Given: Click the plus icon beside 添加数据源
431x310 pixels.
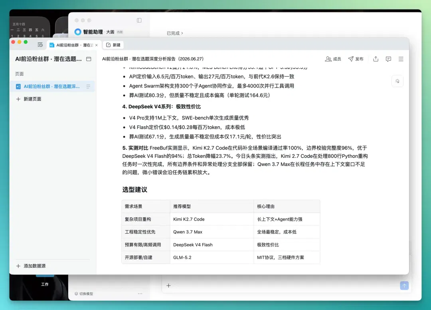Looking at the screenshot, I should click(18, 266).
